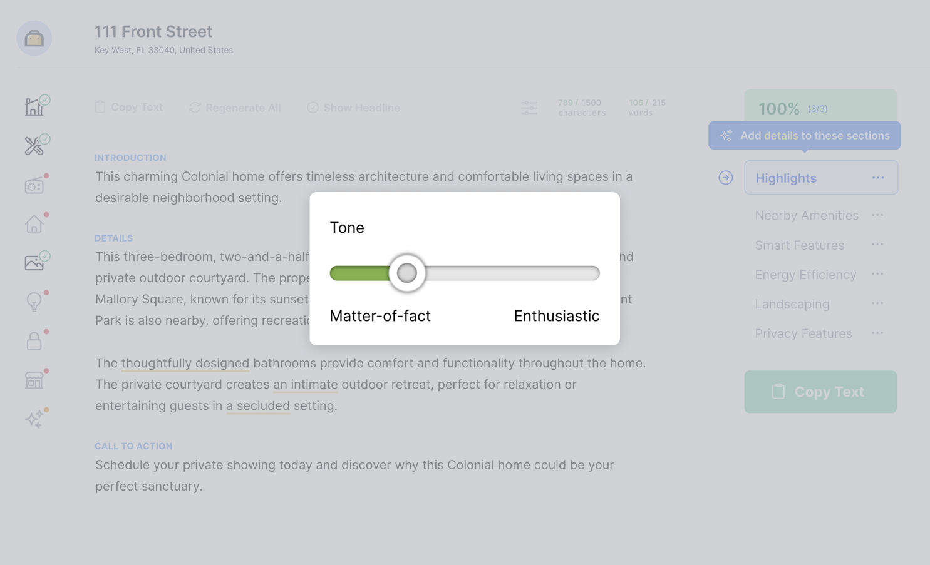Open the tools and repairs sidebar icon
This screenshot has height=565, width=930.
(x=34, y=146)
